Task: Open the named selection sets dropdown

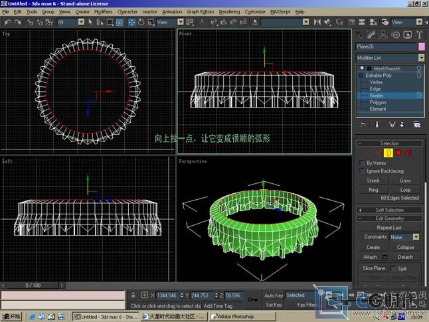Action: [x=306, y=22]
